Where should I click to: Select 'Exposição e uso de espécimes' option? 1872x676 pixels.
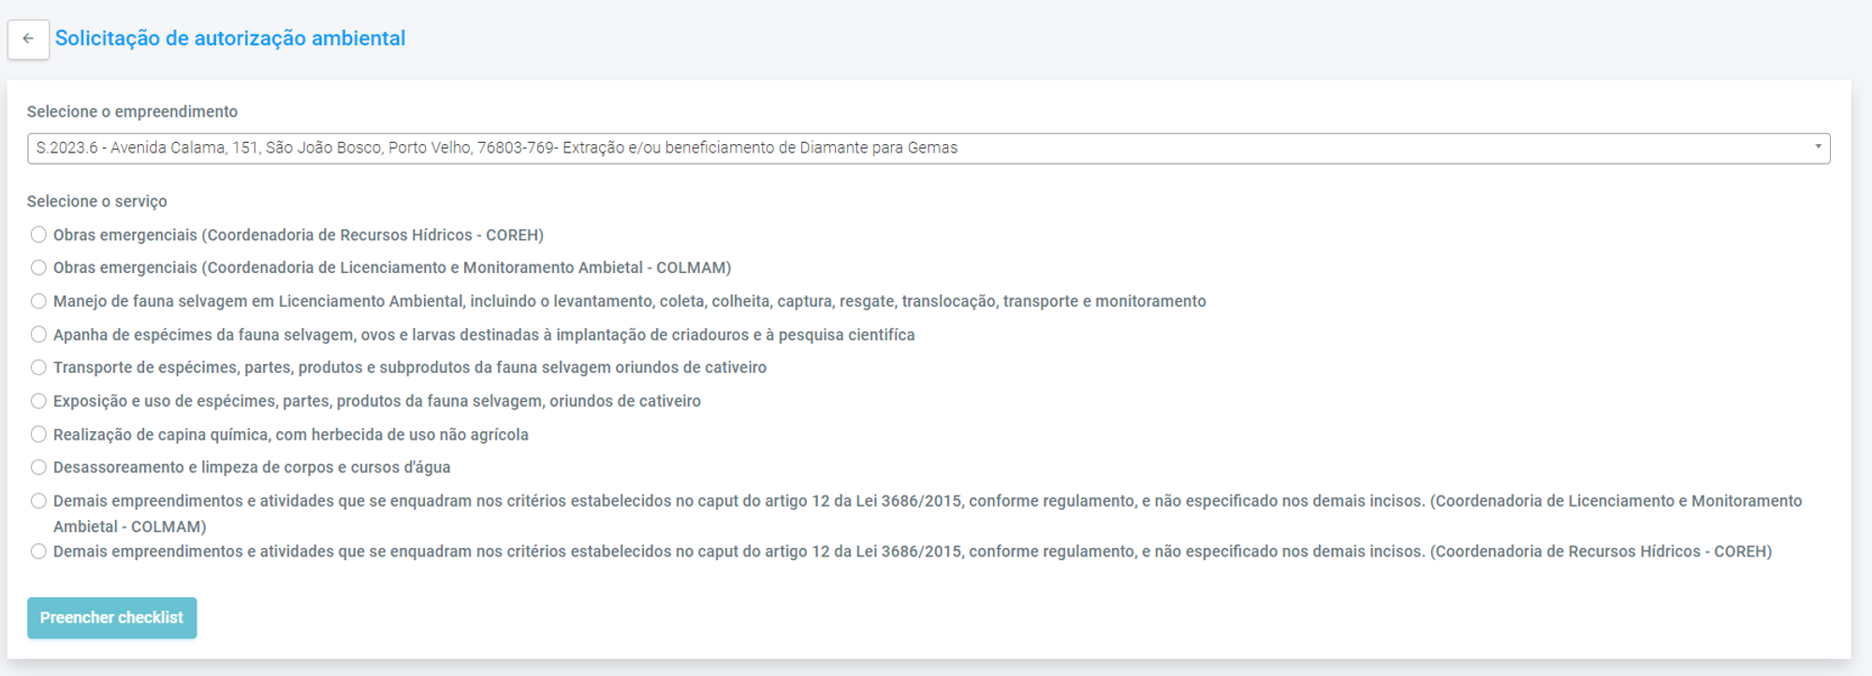38,401
